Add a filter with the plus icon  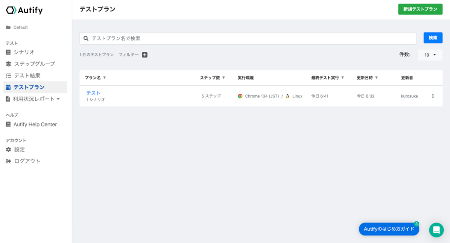click(145, 55)
